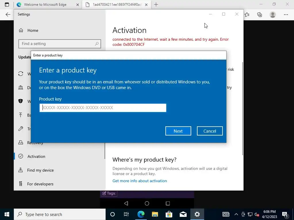
Task: Click the Type here to search box
Action: point(60,214)
